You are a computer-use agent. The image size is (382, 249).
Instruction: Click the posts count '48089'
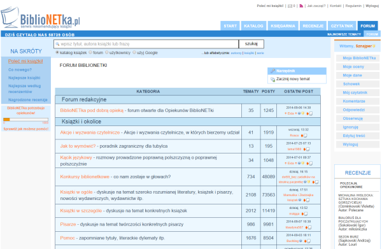pyautogui.click(x=269, y=176)
